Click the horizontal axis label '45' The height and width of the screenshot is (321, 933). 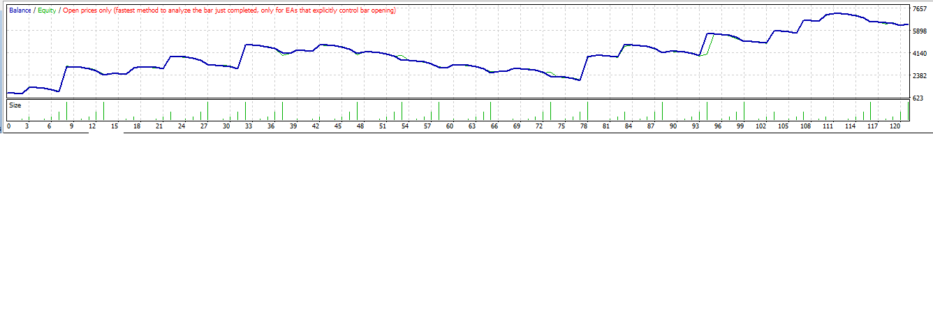[x=338, y=126]
